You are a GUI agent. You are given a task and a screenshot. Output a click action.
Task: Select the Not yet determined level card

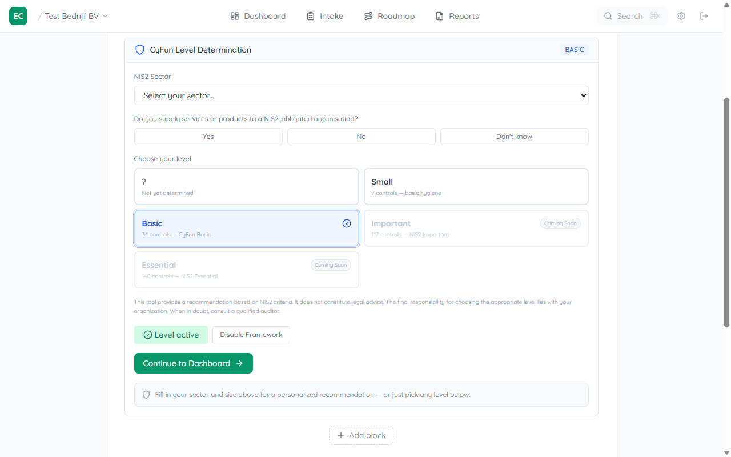pyautogui.click(x=246, y=186)
